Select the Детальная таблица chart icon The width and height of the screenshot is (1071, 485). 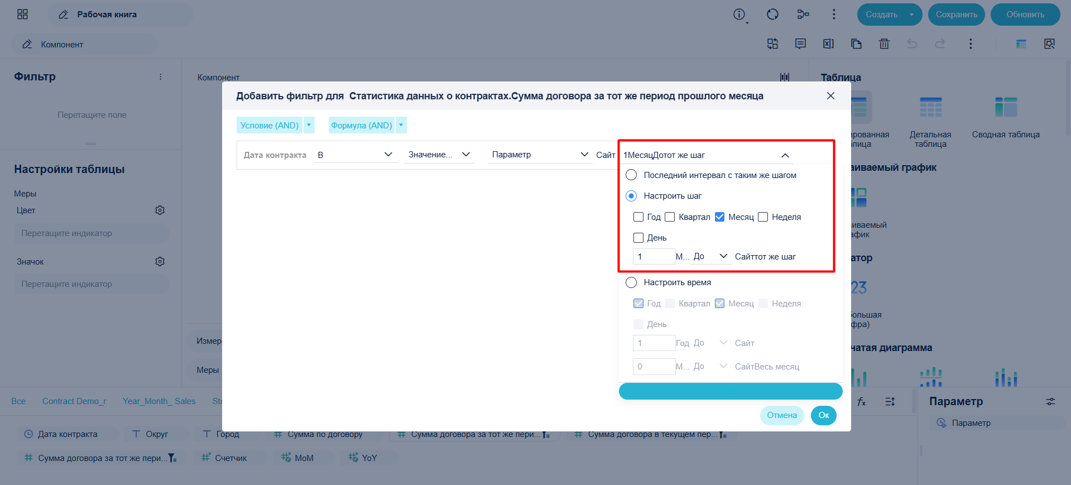pos(930,107)
